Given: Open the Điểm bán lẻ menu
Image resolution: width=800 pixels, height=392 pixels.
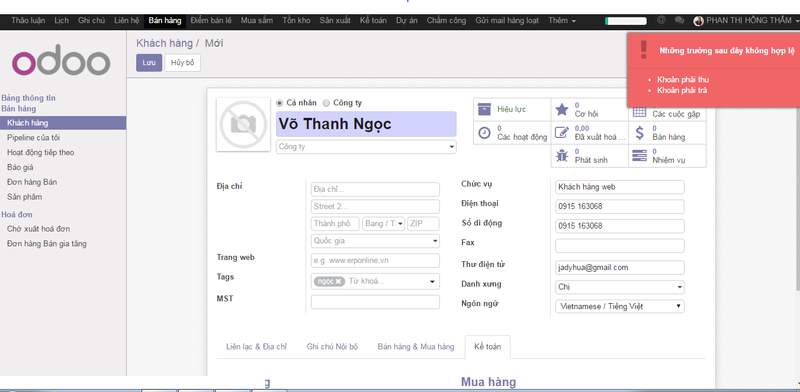Looking at the screenshot, I should coord(211,21).
